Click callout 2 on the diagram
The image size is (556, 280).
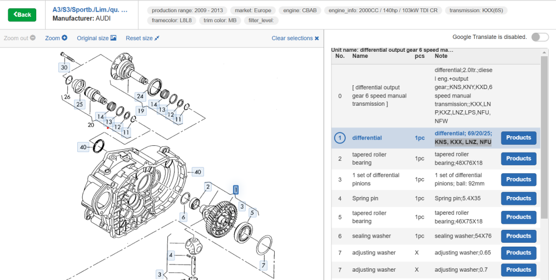pos(208,186)
